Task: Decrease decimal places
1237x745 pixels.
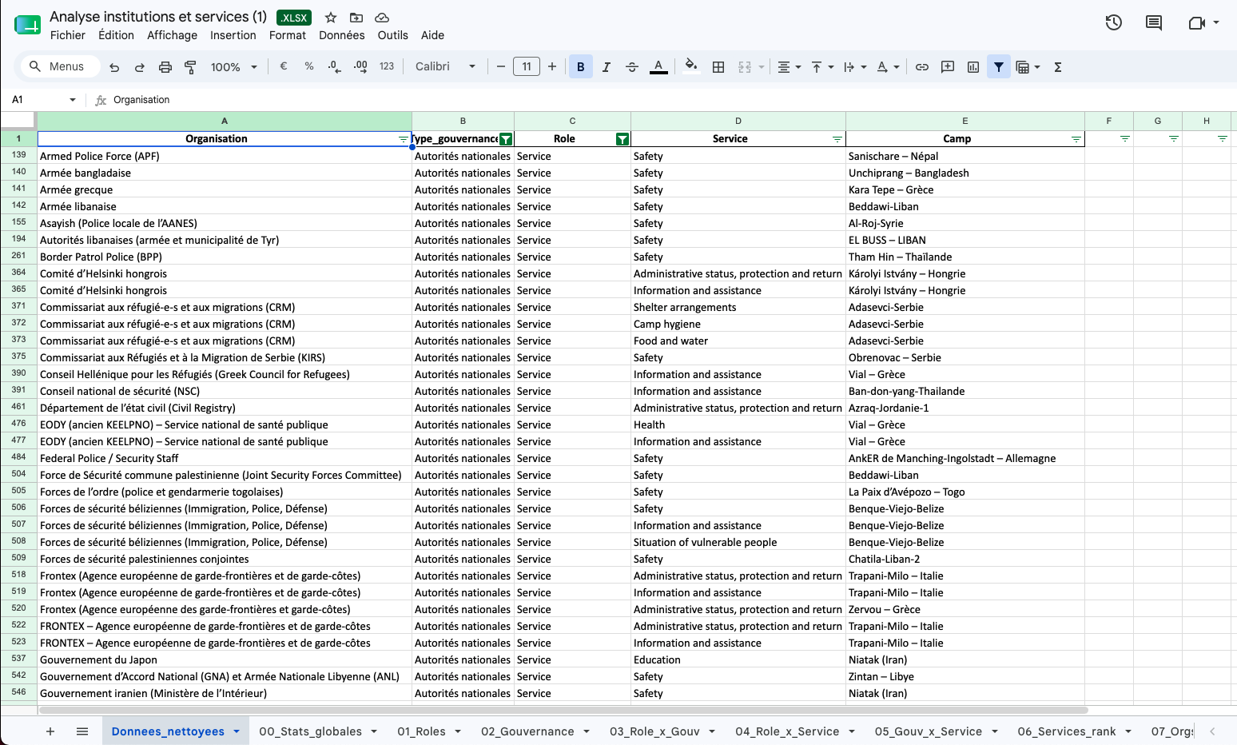Action: [335, 66]
